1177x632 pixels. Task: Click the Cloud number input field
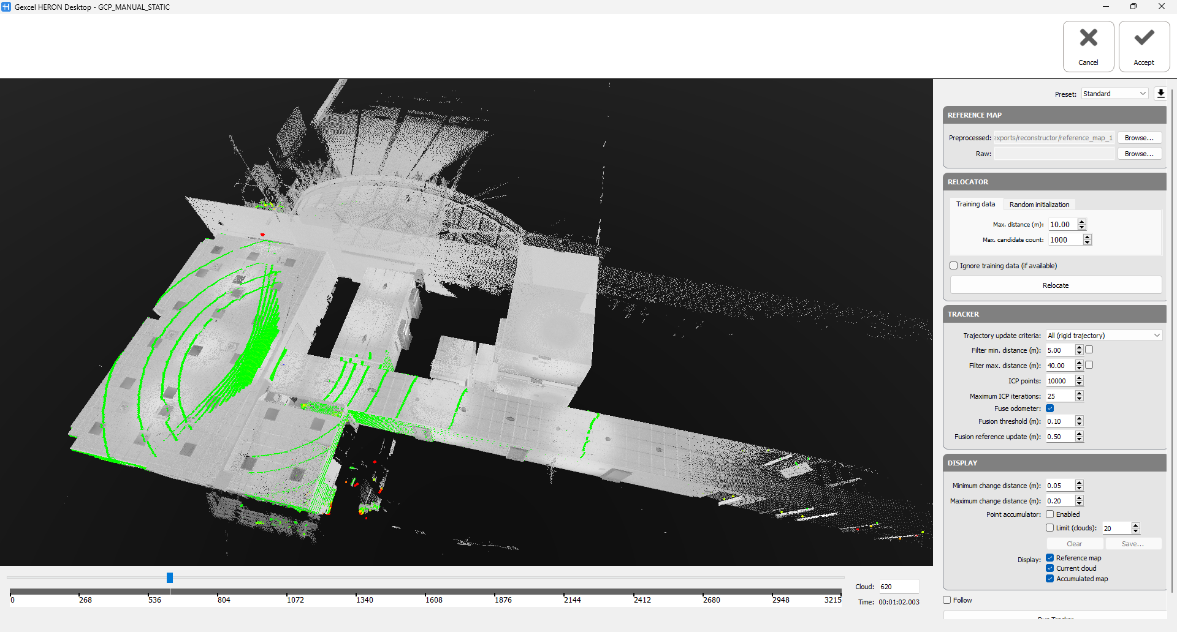pyautogui.click(x=898, y=587)
